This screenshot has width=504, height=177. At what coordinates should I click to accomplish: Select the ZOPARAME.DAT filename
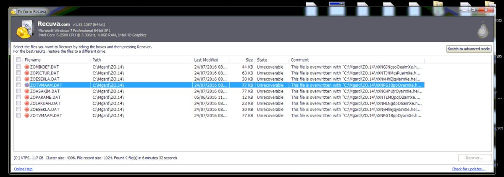(45, 97)
